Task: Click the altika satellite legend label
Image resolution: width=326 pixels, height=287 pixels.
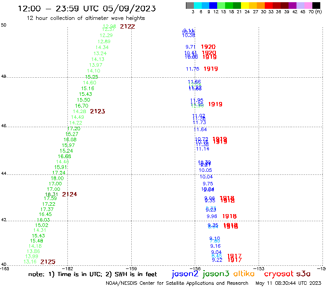Action: point(244,273)
